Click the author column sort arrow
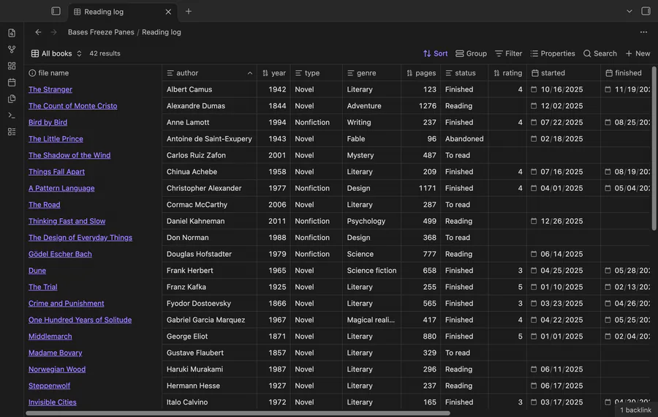 250,73
